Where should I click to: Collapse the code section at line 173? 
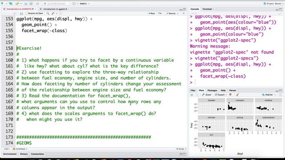[x=15, y=137]
